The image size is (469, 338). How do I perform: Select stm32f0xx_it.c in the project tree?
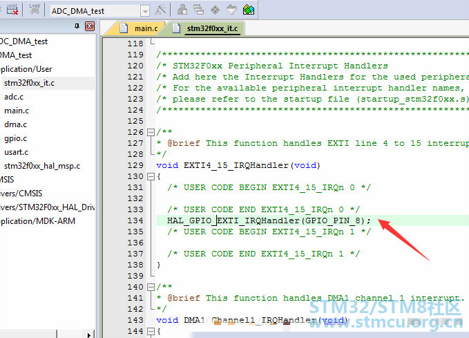point(29,83)
